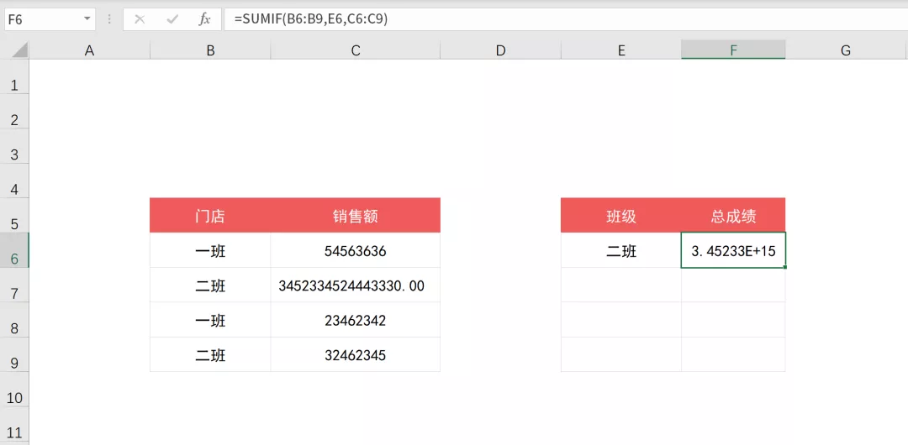Click the confirm checkmark formula icon

(x=172, y=19)
